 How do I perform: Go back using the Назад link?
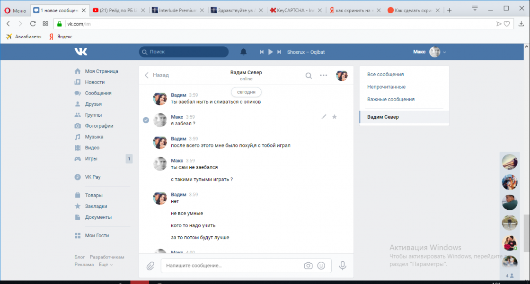157,75
